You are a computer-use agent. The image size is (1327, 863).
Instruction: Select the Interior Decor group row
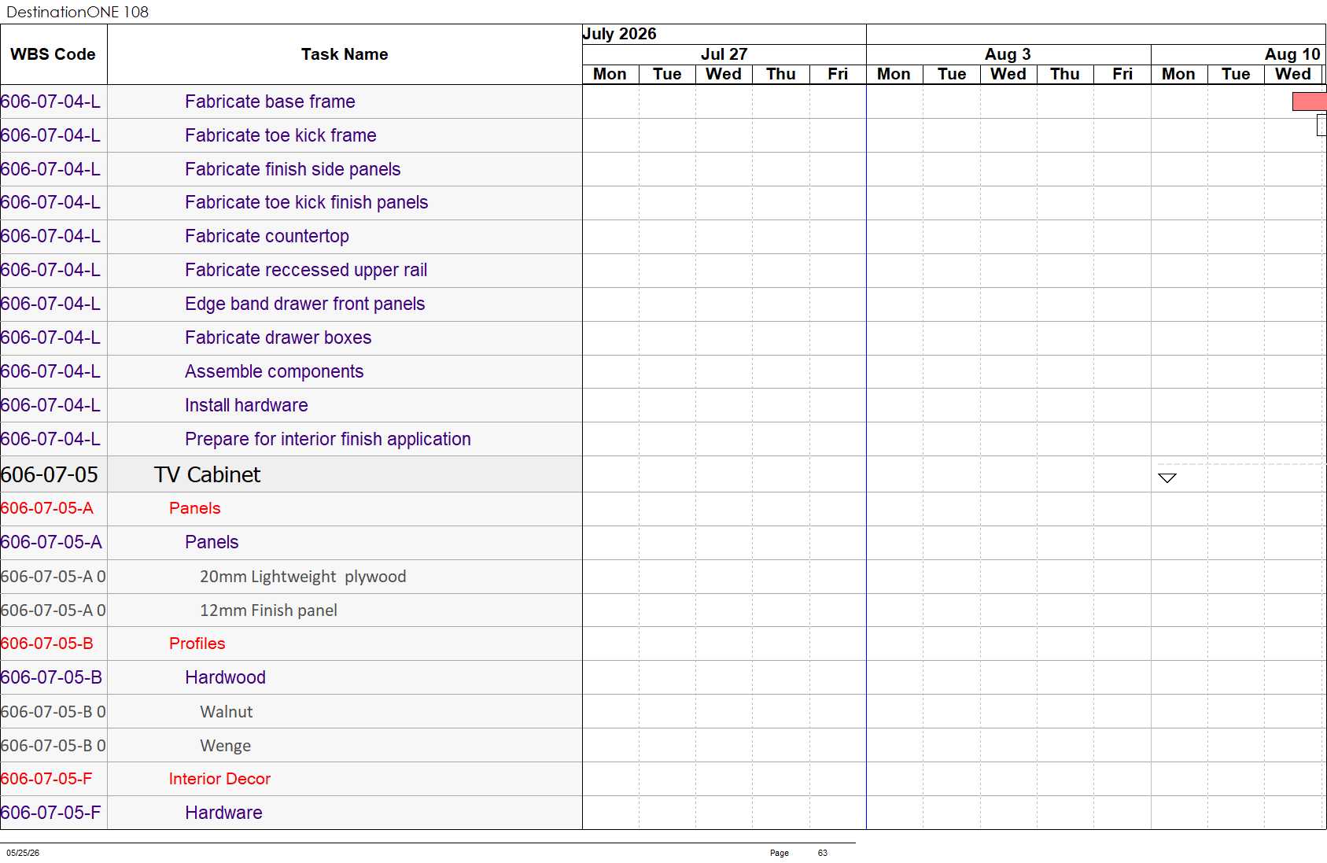pos(291,779)
